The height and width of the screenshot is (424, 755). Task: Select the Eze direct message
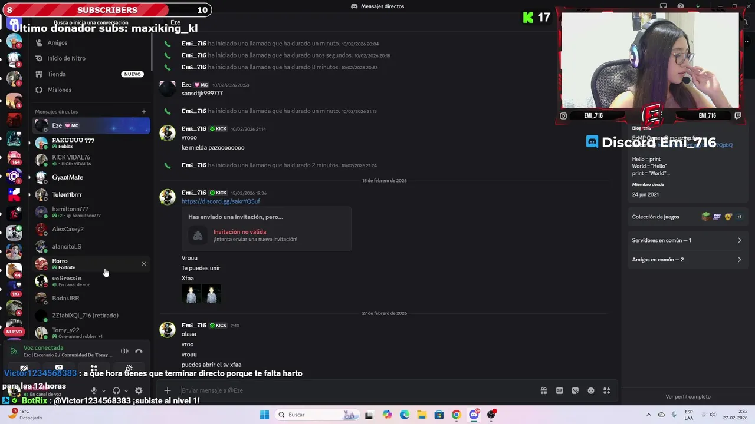pyautogui.click(x=91, y=125)
